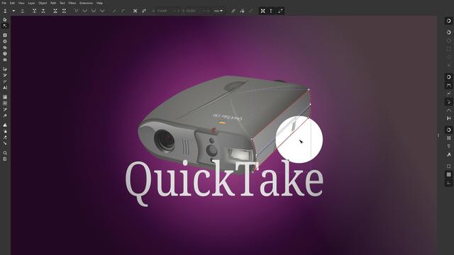
Task: Select the Spiral tool
Action: [x=5, y=59]
